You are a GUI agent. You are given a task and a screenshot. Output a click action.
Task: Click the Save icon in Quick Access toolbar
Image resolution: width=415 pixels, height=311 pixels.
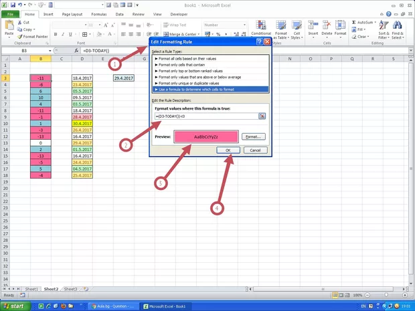[x=13, y=5]
